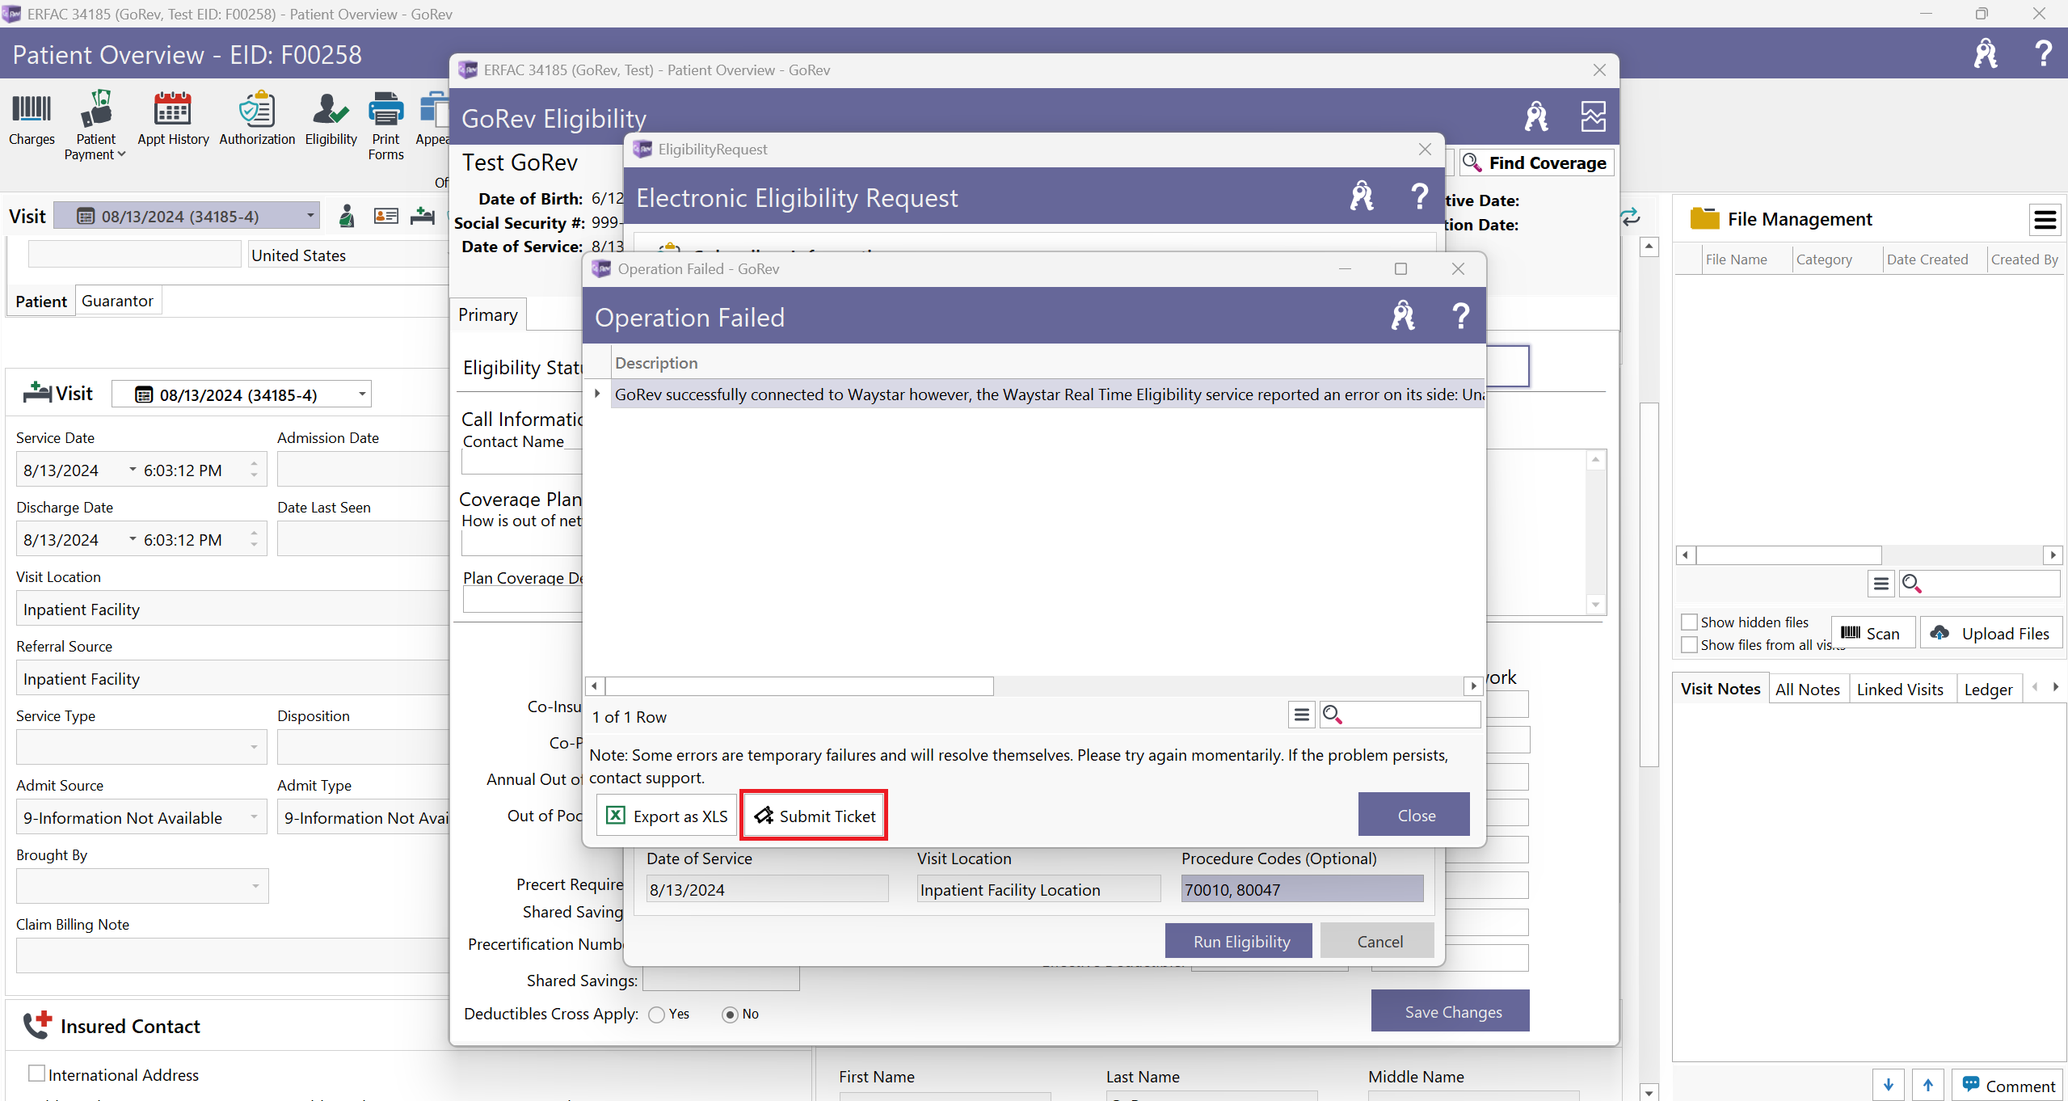
Task: Expand the top Visit 08/13/2024 (34185-4) dropdown
Action: tap(310, 216)
